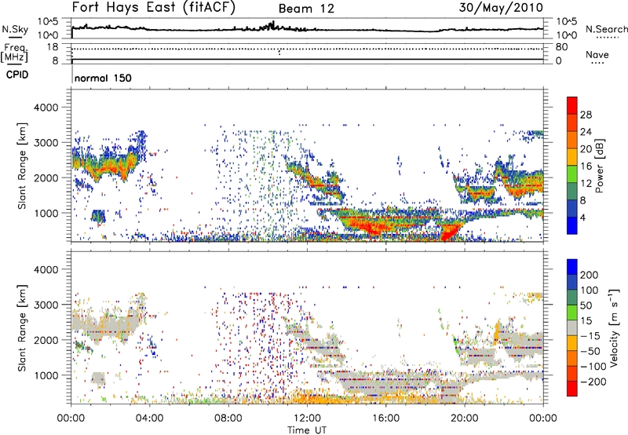628x435 pixels.
Task: Click the "16" tick on the Power colorbar
Action: click(586, 166)
